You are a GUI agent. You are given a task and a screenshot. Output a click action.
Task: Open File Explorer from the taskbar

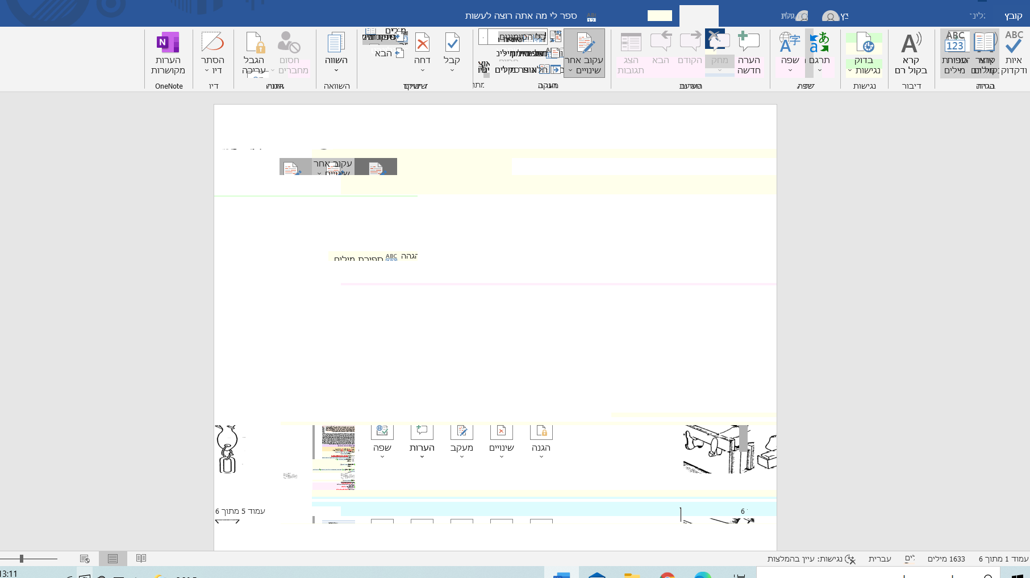(x=632, y=575)
